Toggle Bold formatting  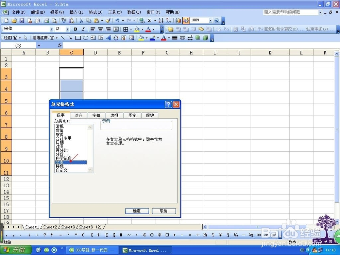(75, 29)
